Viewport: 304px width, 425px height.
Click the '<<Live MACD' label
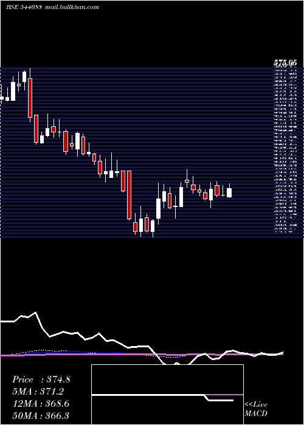click(x=256, y=409)
